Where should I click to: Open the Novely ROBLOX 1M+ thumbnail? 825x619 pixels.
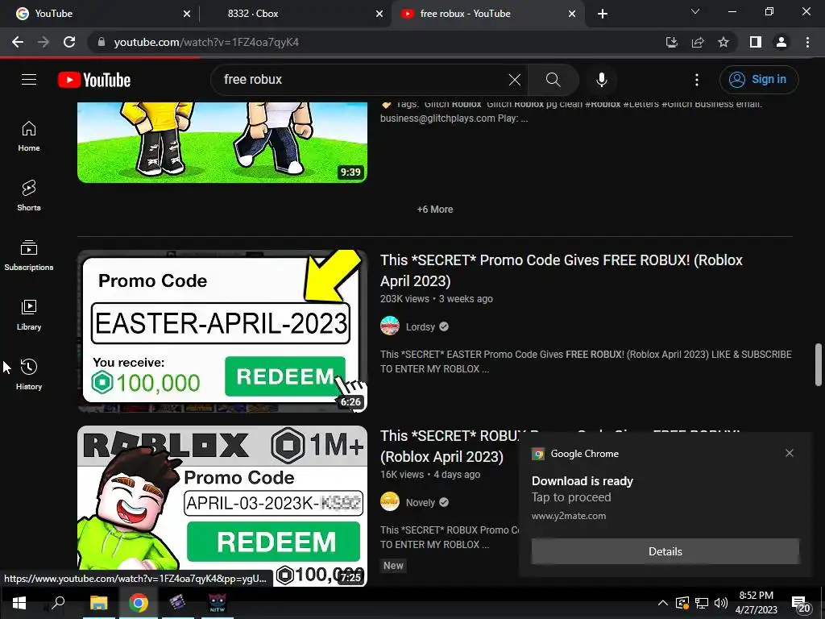coord(222,506)
